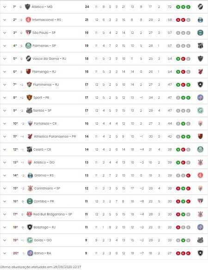The width and height of the screenshot is (208, 270).
Task: Expand the Fortaleza-CE row chevron
Action: 5,124
